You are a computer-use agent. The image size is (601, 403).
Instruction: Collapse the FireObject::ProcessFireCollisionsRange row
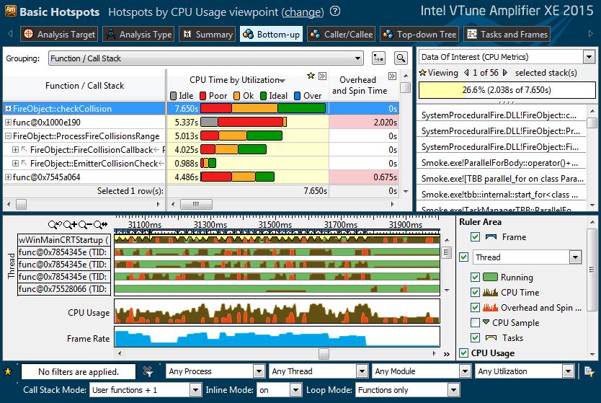(8, 136)
